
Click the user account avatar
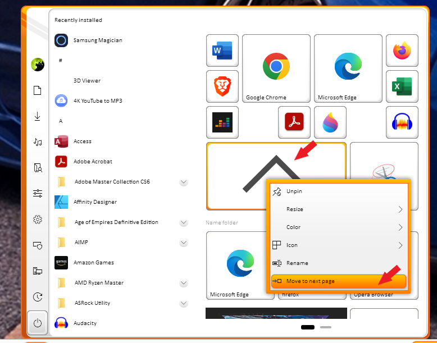coord(37,65)
